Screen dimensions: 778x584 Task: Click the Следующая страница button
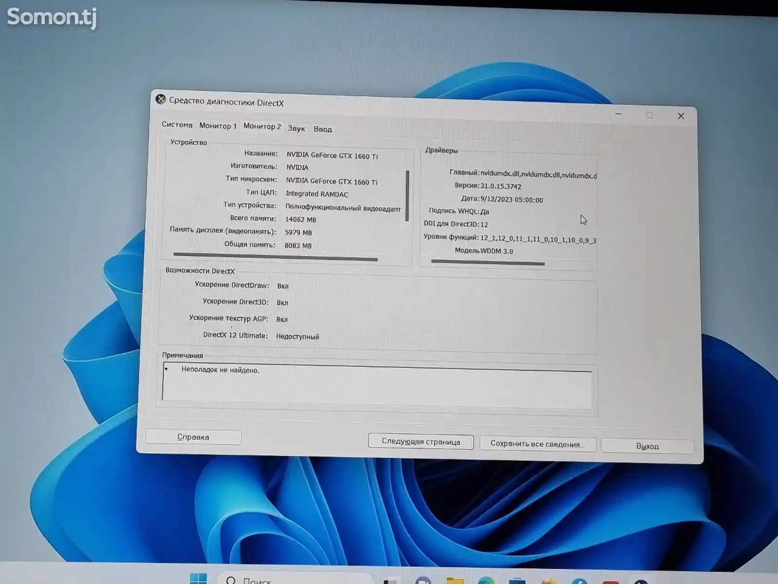click(x=421, y=441)
